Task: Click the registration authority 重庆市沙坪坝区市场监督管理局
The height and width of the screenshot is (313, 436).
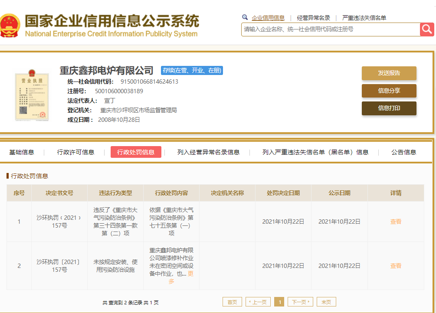Action: 138,111
